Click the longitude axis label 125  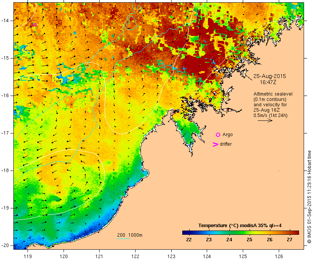[x=243, y=256]
